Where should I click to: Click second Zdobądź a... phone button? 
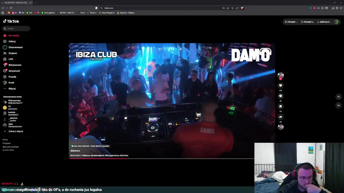pos(307,22)
